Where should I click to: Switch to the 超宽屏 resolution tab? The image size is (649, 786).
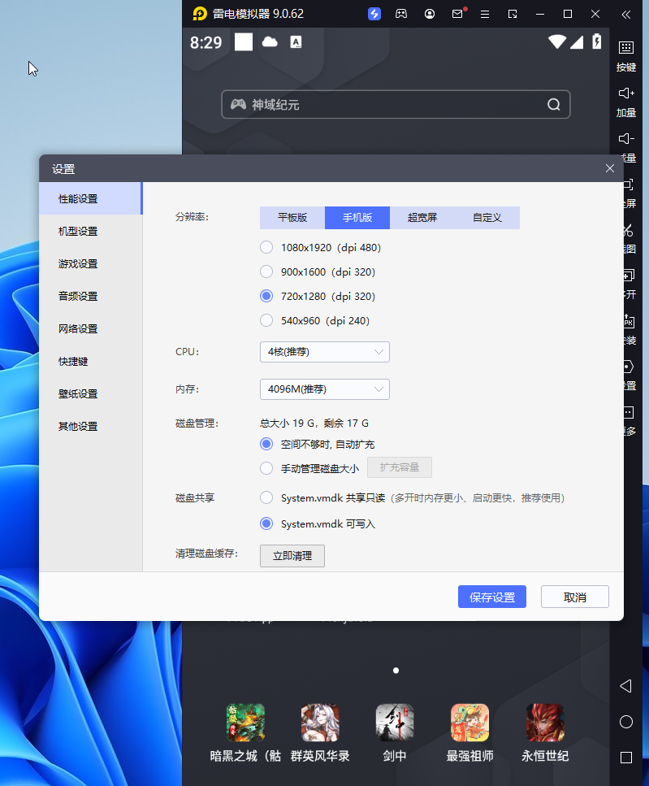pyautogui.click(x=422, y=218)
